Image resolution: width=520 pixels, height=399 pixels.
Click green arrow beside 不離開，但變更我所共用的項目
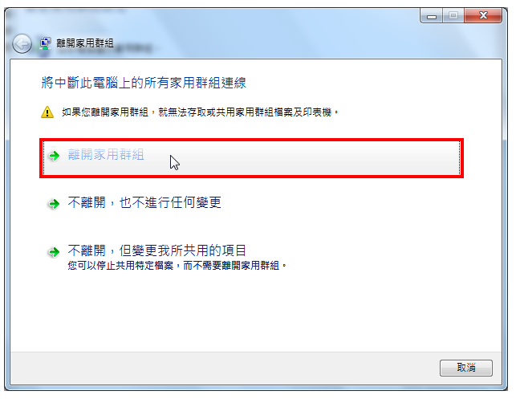[54, 252]
